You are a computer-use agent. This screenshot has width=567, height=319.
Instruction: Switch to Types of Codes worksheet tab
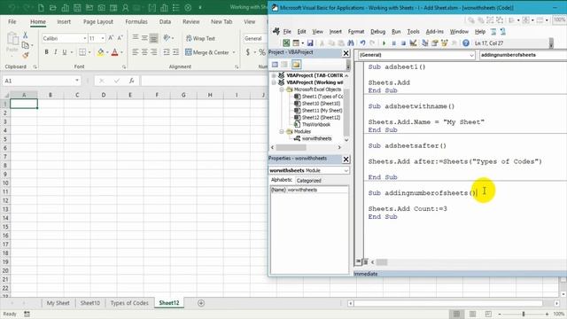(129, 303)
